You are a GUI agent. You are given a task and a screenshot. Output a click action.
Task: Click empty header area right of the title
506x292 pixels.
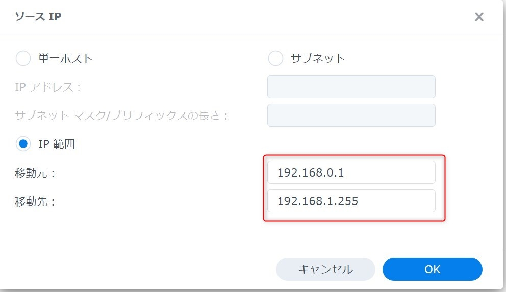coord(255,17)
